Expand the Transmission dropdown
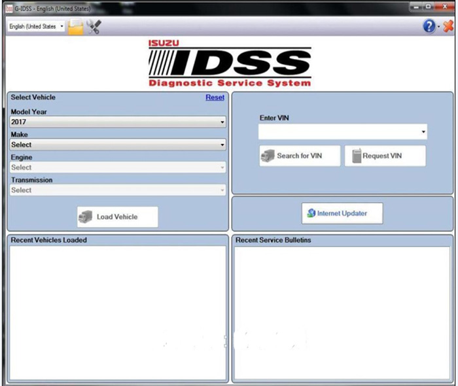The height and width of the screenshot is (386, 458). [118, 190]
